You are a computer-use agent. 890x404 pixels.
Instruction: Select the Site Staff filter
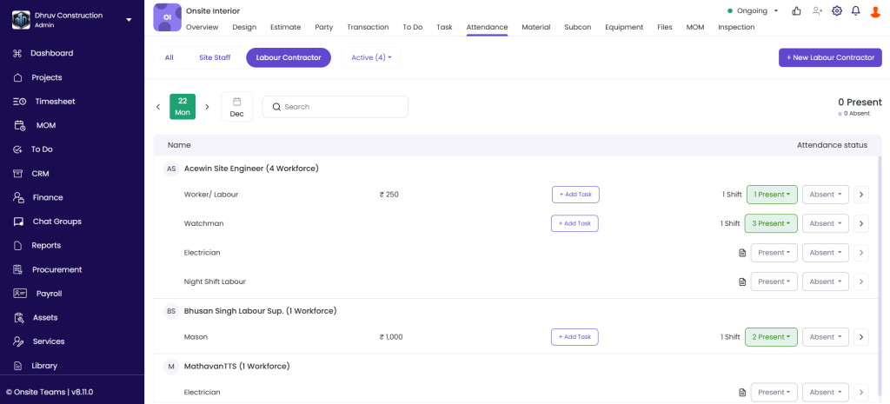(215, 57)
